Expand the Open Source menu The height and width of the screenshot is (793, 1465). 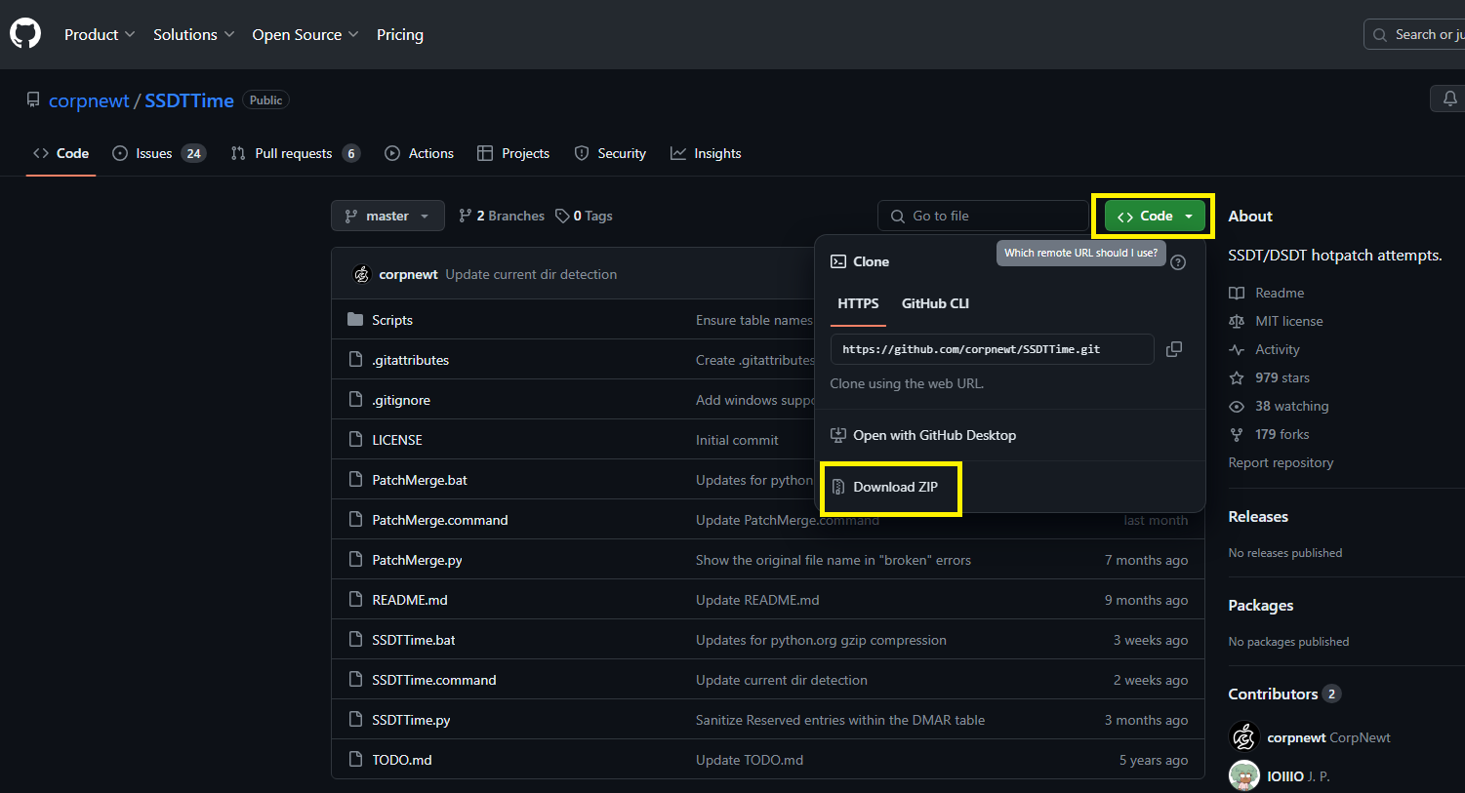[305, 34]
